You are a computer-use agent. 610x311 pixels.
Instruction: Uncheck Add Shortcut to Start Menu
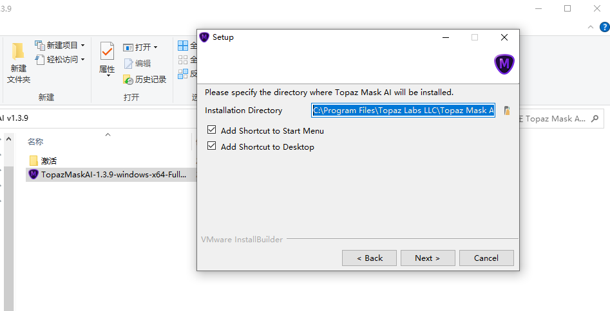pos(212,130)
